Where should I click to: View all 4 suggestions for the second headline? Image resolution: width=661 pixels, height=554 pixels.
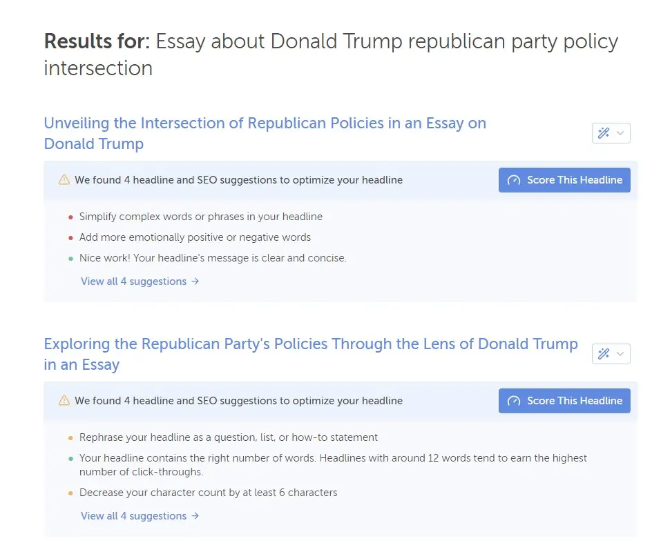[x=133, y=516]
